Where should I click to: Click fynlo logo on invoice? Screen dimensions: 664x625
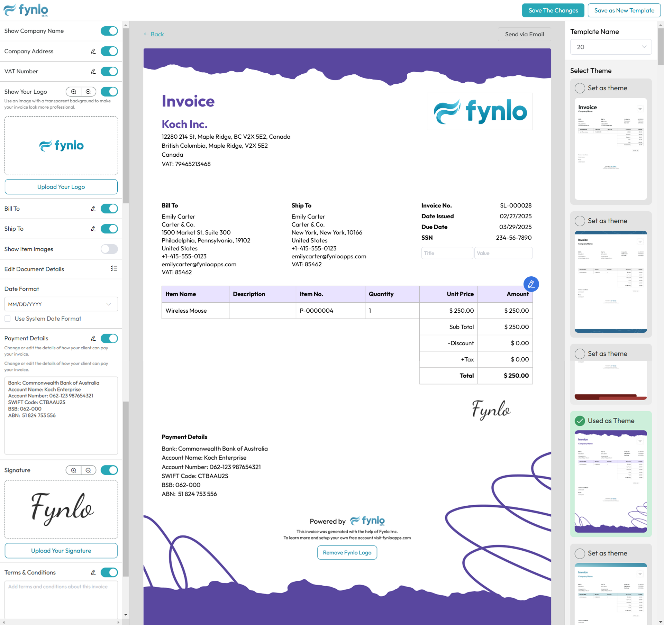pyautogui.click(x=480, y=111)
